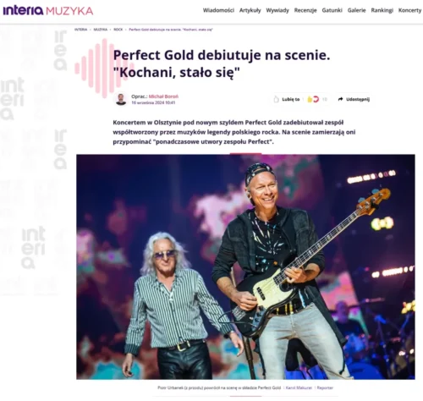
Task: Open the Galerie navigation item
Action: pyautogui.click(x=356, y=10)
